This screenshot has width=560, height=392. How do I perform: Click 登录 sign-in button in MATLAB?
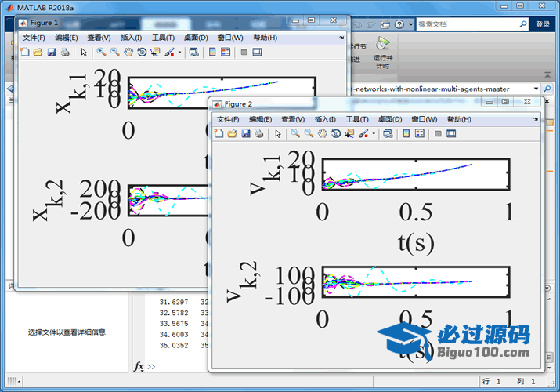pyautogui.click(x=543, y=24)
